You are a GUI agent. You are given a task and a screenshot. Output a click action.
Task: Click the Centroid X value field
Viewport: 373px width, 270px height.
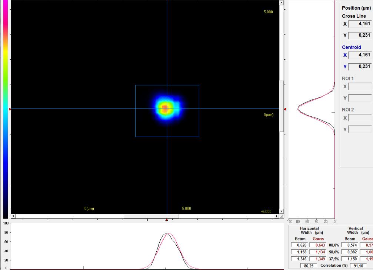pyautogui.click(x=360, y=55)
